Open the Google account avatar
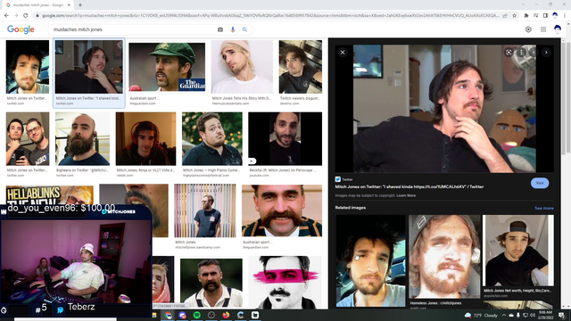 pos(558,29)
